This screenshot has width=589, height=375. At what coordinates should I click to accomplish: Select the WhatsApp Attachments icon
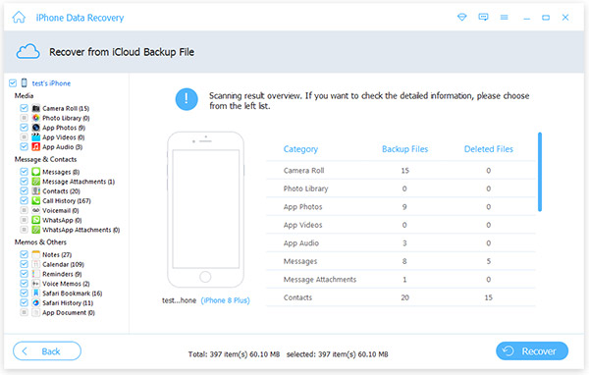(35, 230)
